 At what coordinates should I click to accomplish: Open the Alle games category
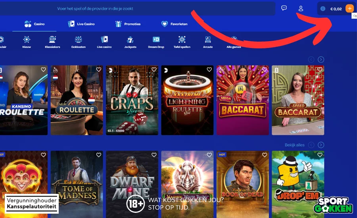tap(234, 42)
